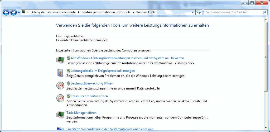Image resolution: width=270 pixels, height=132 pixels.
Task: Select 'Leistungsinformationen und -tools' breadcrumb
Action: (106, 12)
